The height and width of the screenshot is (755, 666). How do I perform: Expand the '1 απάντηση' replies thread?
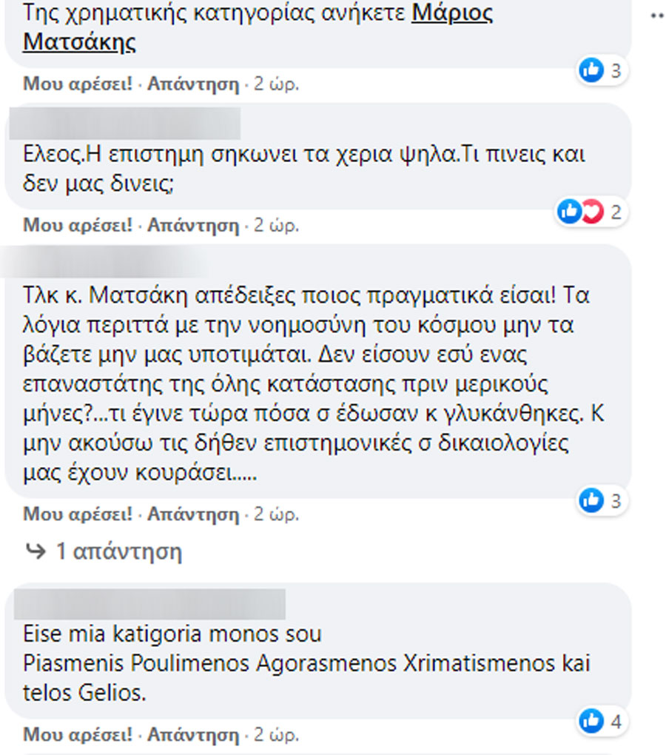(118, 551)
